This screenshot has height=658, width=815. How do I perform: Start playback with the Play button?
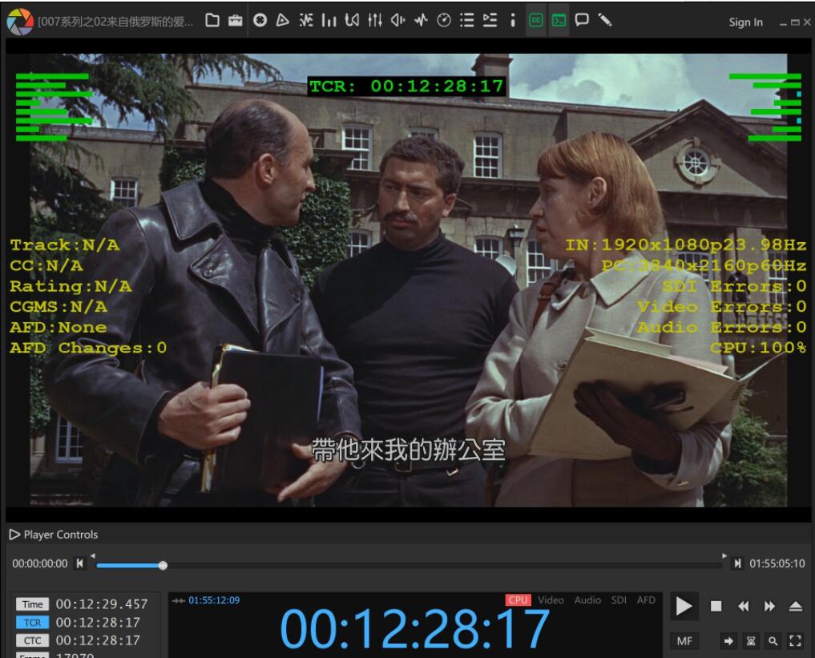(x=684, y=606)
